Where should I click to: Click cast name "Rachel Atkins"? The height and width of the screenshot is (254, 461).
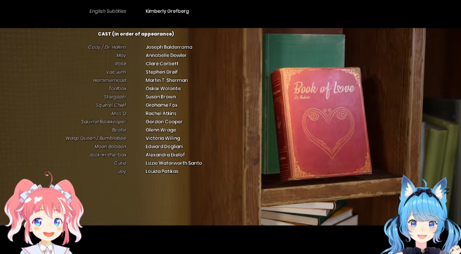click(161, 114)
